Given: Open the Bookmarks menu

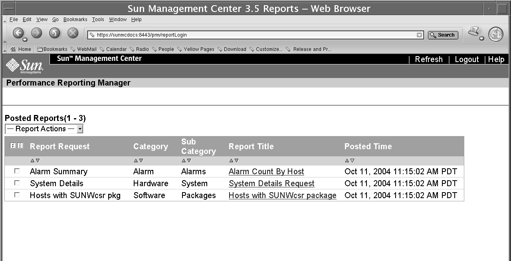Looking at the screenshot, I should [75, 19].
